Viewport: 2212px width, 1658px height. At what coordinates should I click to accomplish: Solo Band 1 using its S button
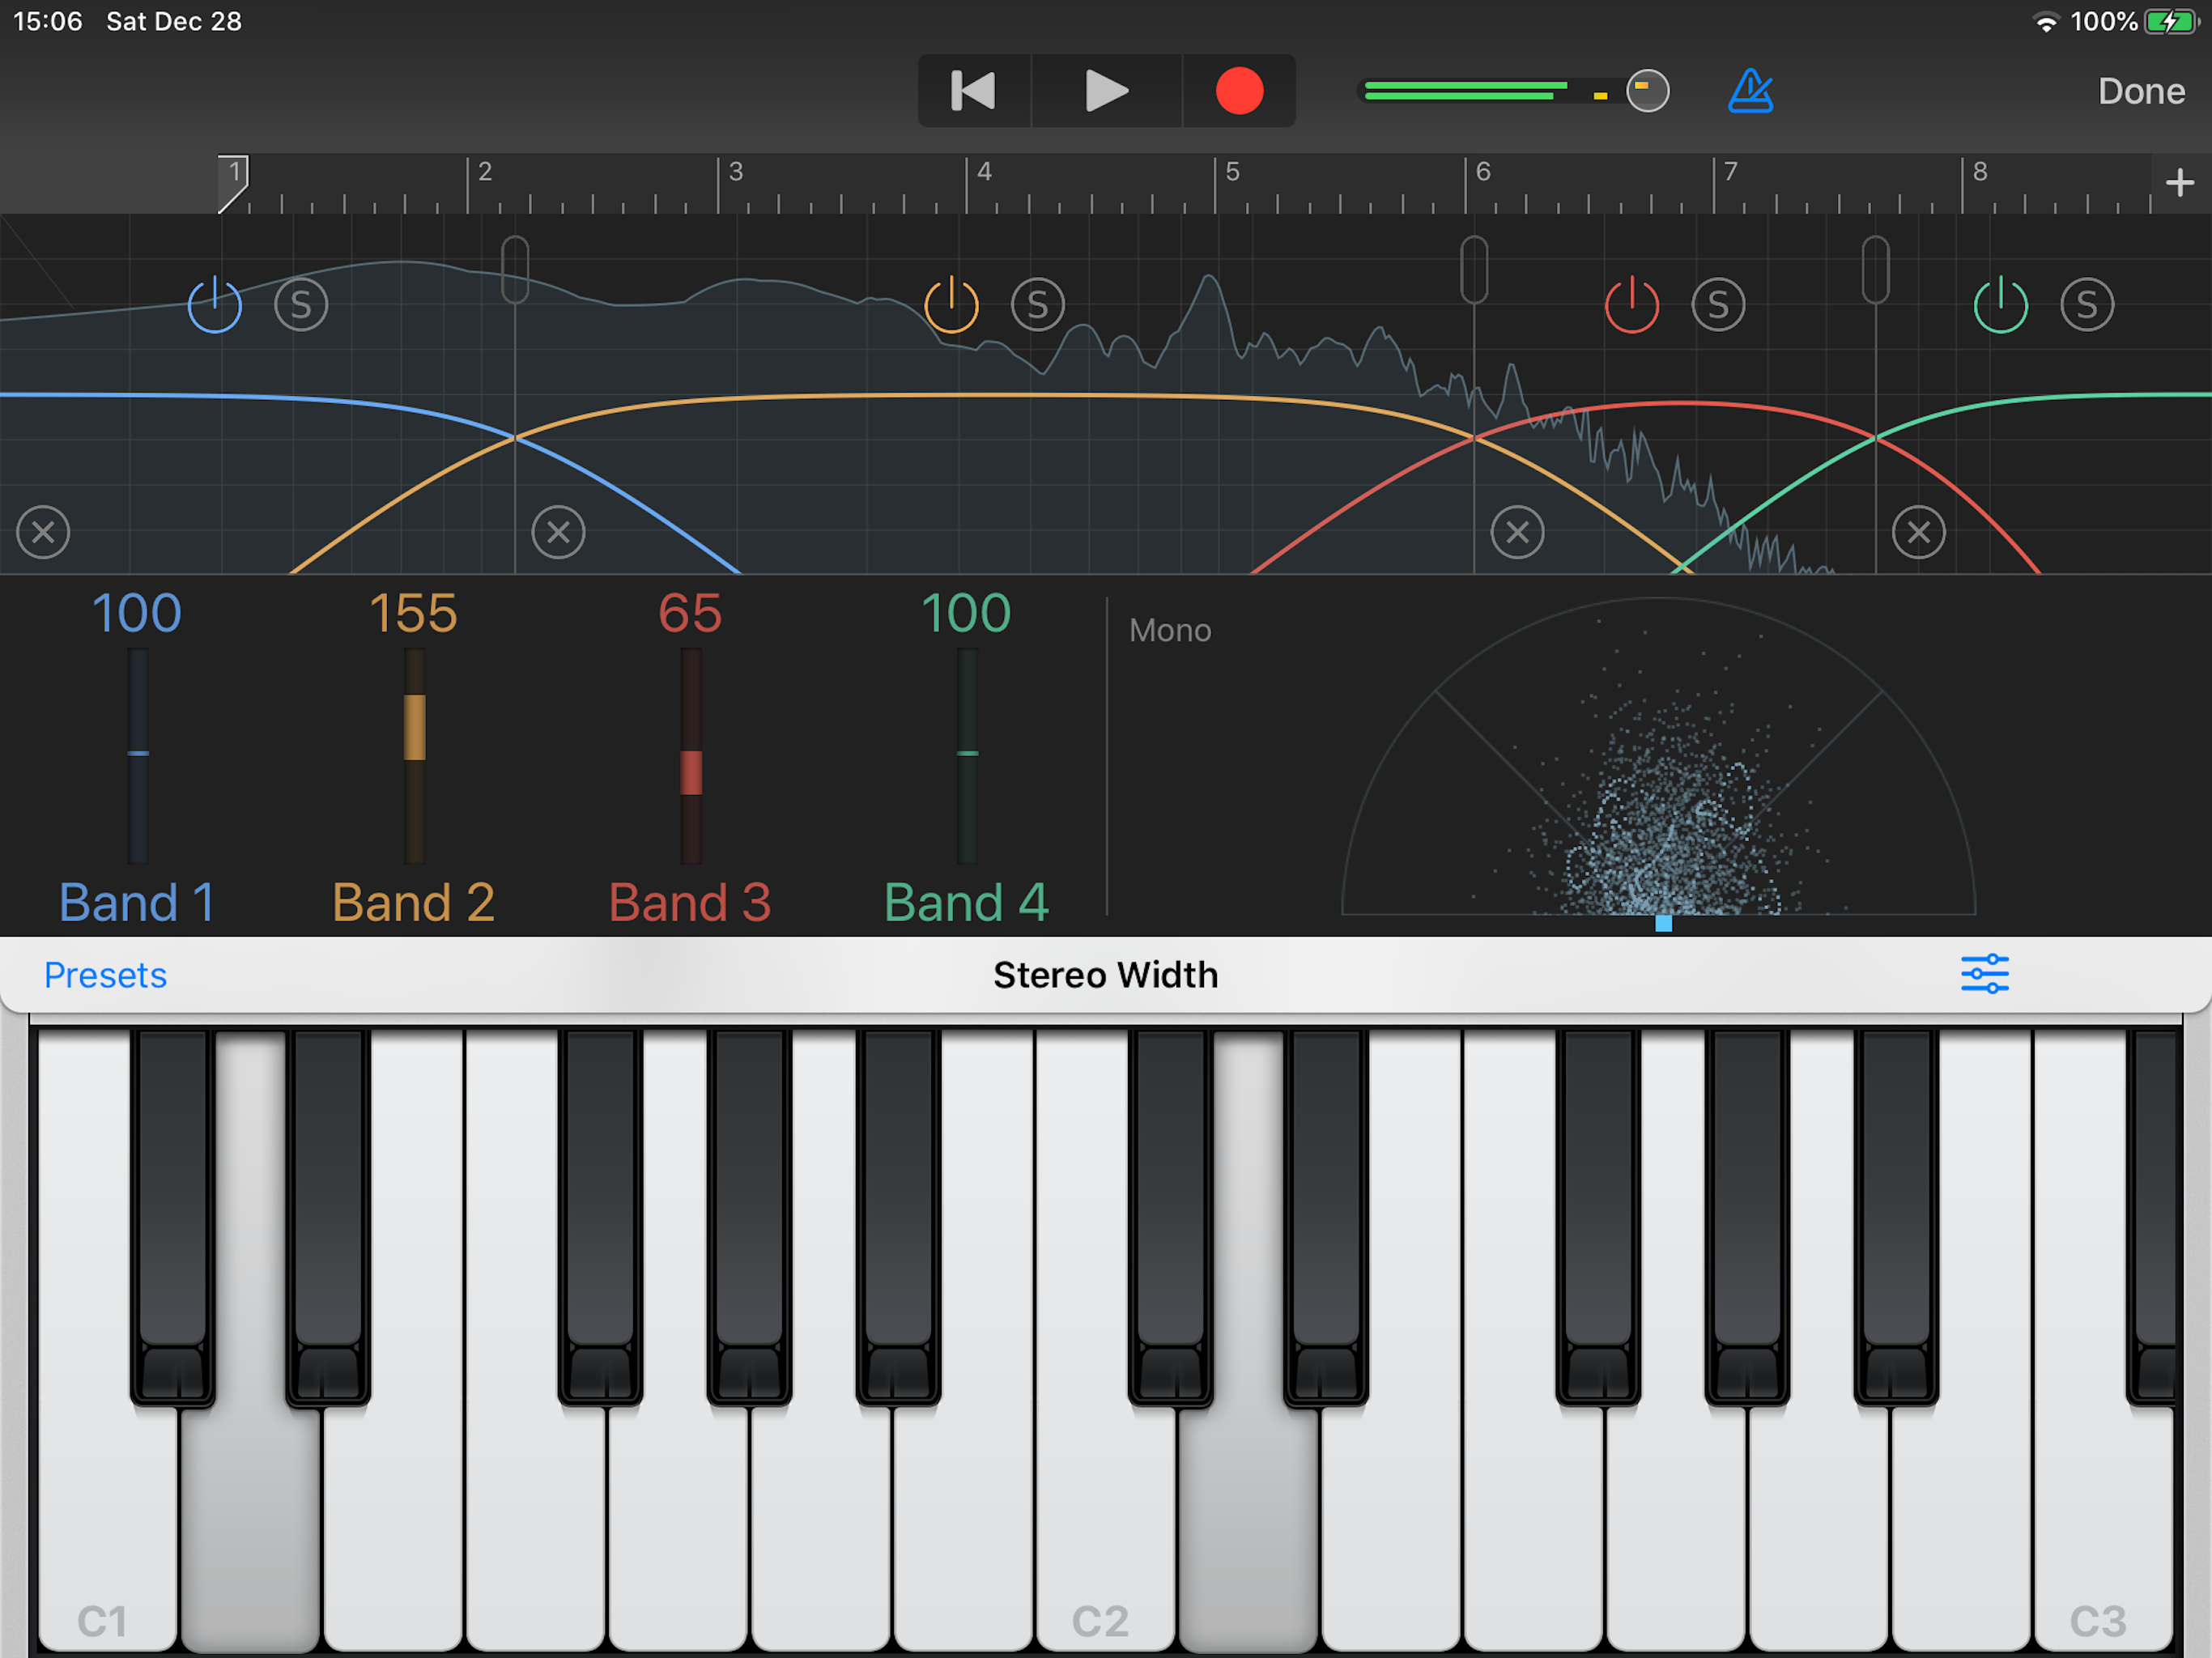(301, 305)
